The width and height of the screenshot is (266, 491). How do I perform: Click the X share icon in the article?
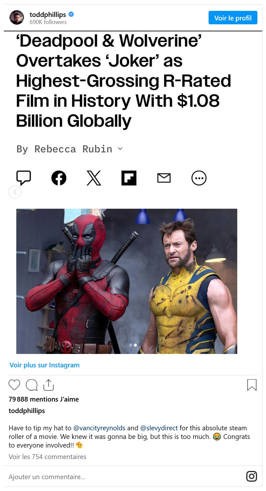coord(94,178)
